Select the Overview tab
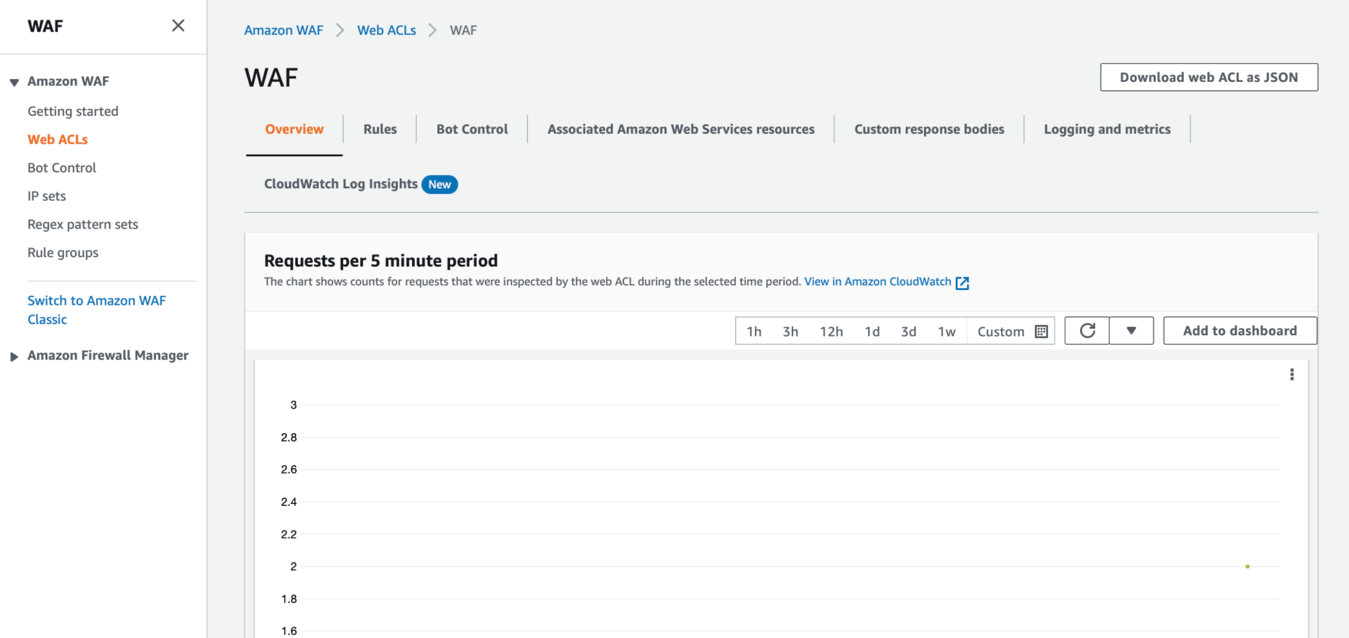The width and height of the screenshot is (1349, 638). (x=294, y=129)
